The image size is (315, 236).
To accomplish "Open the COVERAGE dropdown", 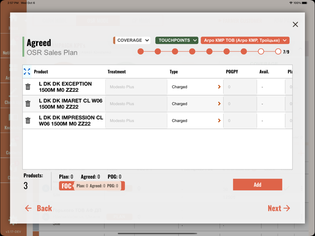I will (131, 40).
